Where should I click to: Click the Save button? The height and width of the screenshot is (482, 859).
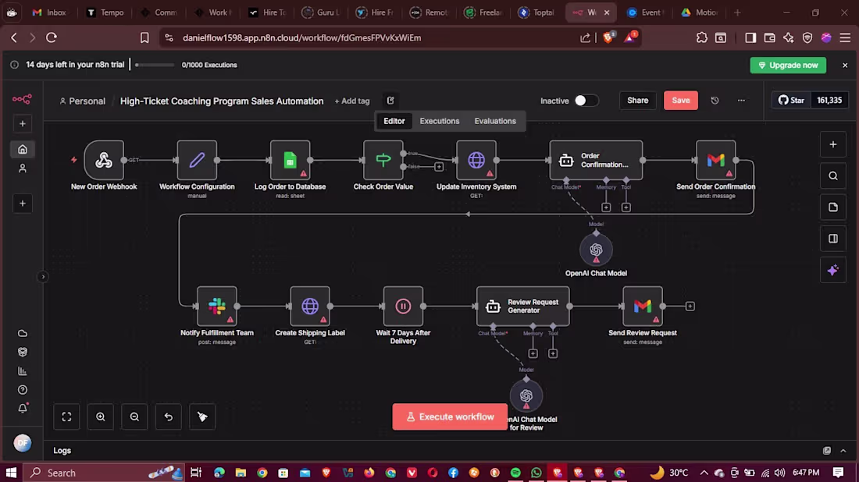pyautogui.click(x=680, y=101)
